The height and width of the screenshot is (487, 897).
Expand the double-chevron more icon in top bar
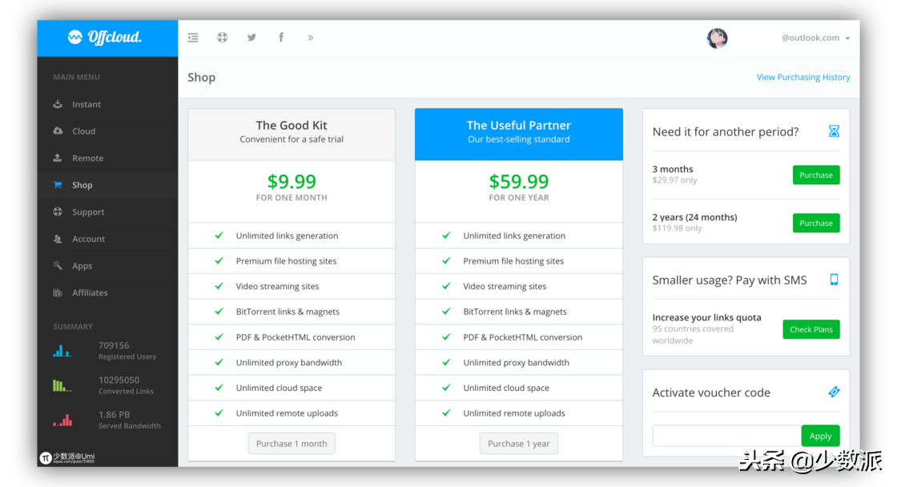tap(310, 38)
